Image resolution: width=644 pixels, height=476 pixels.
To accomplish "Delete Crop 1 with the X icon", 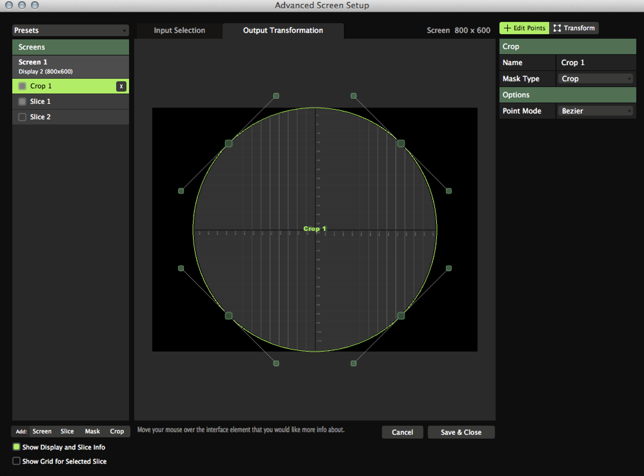I will pyautogui.click(x=121, y=86).
